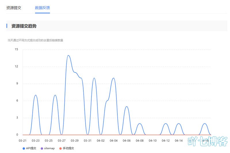230x153 pixels.
Task: Click the 04-10 x-axis date label
Action: coord(153,141)
